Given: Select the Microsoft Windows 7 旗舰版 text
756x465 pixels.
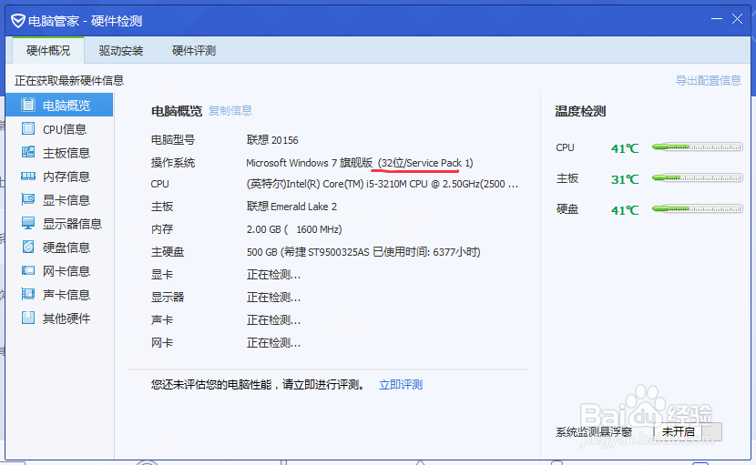Looking at the screenshot, I should pyautogui.click(x=309, y=163).
